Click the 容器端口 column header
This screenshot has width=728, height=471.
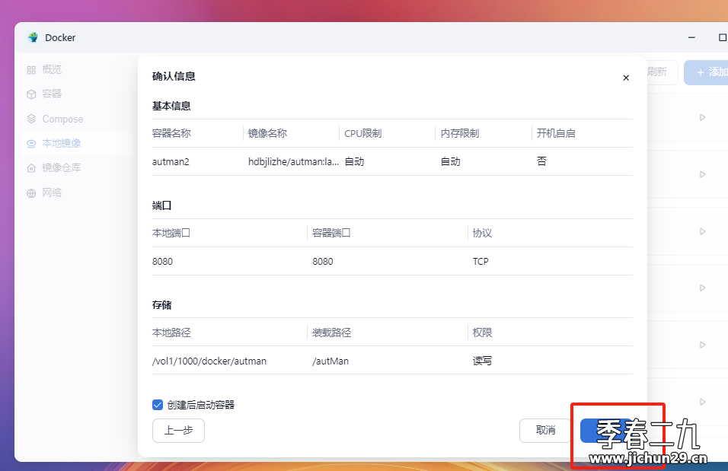(331, 233)
